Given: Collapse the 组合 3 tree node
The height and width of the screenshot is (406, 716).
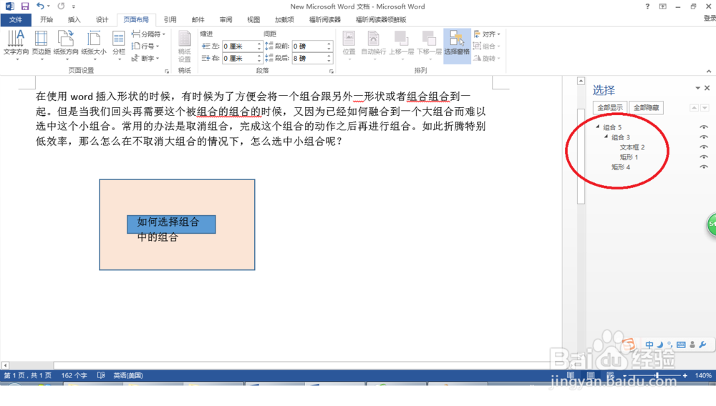Looking at the screenshot, I should (606, 137).
